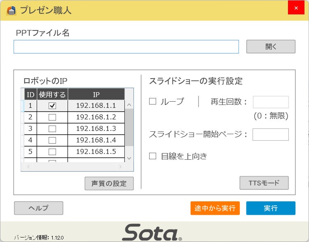Click ID cell 2 in robot table

[30, 117]
